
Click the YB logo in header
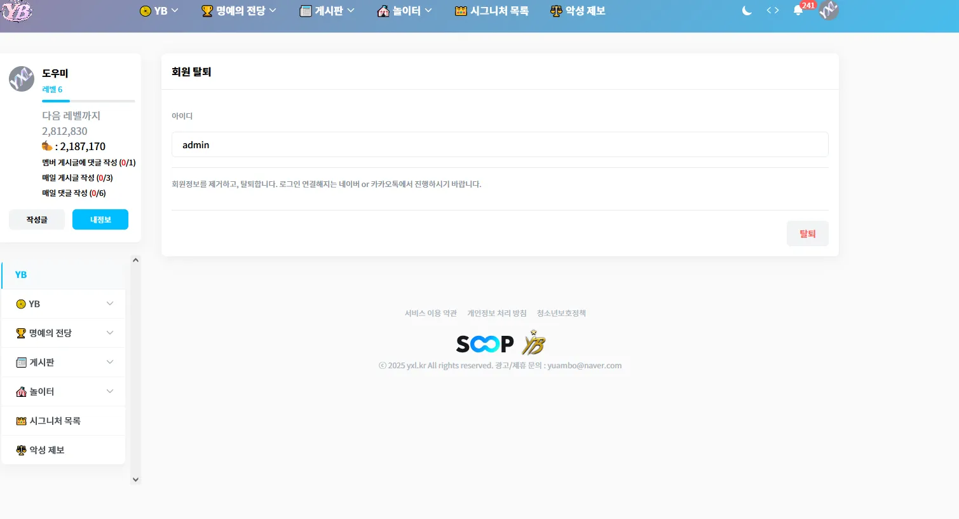coord(17,11)
